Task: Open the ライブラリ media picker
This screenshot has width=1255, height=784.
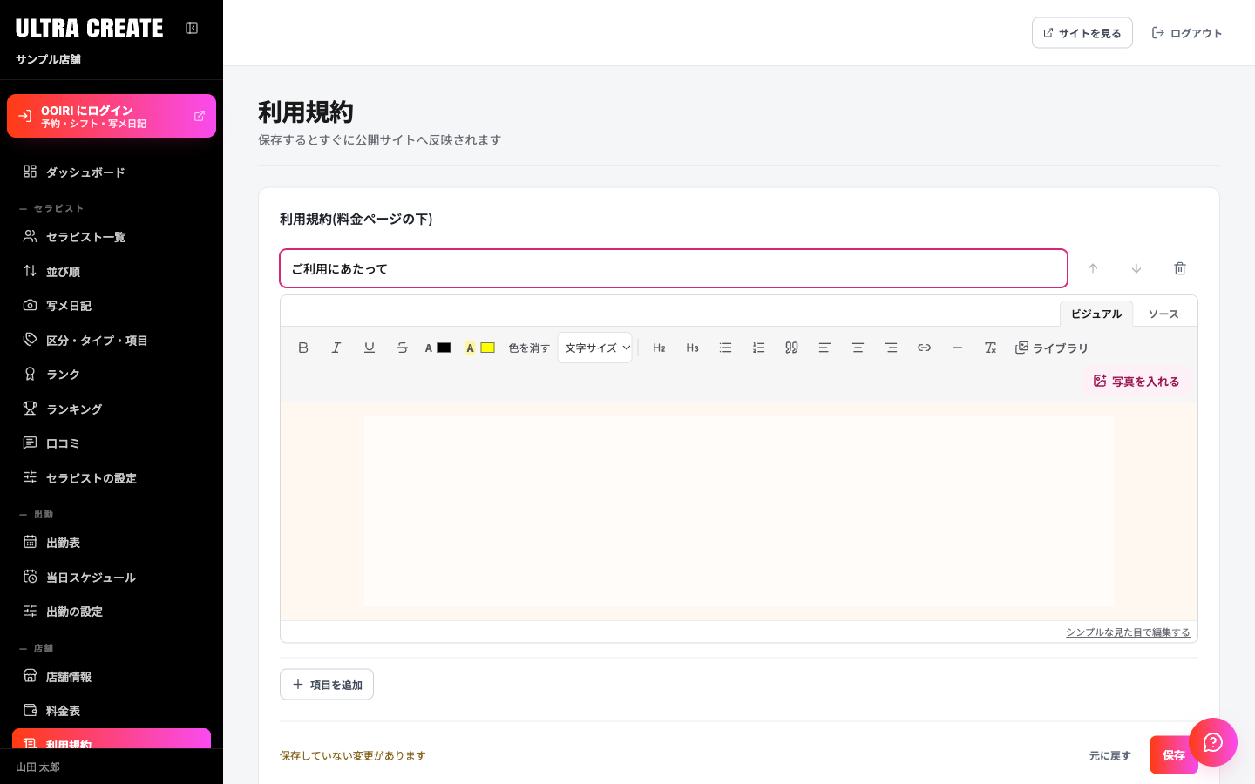Action: (x=1052, y=348)
